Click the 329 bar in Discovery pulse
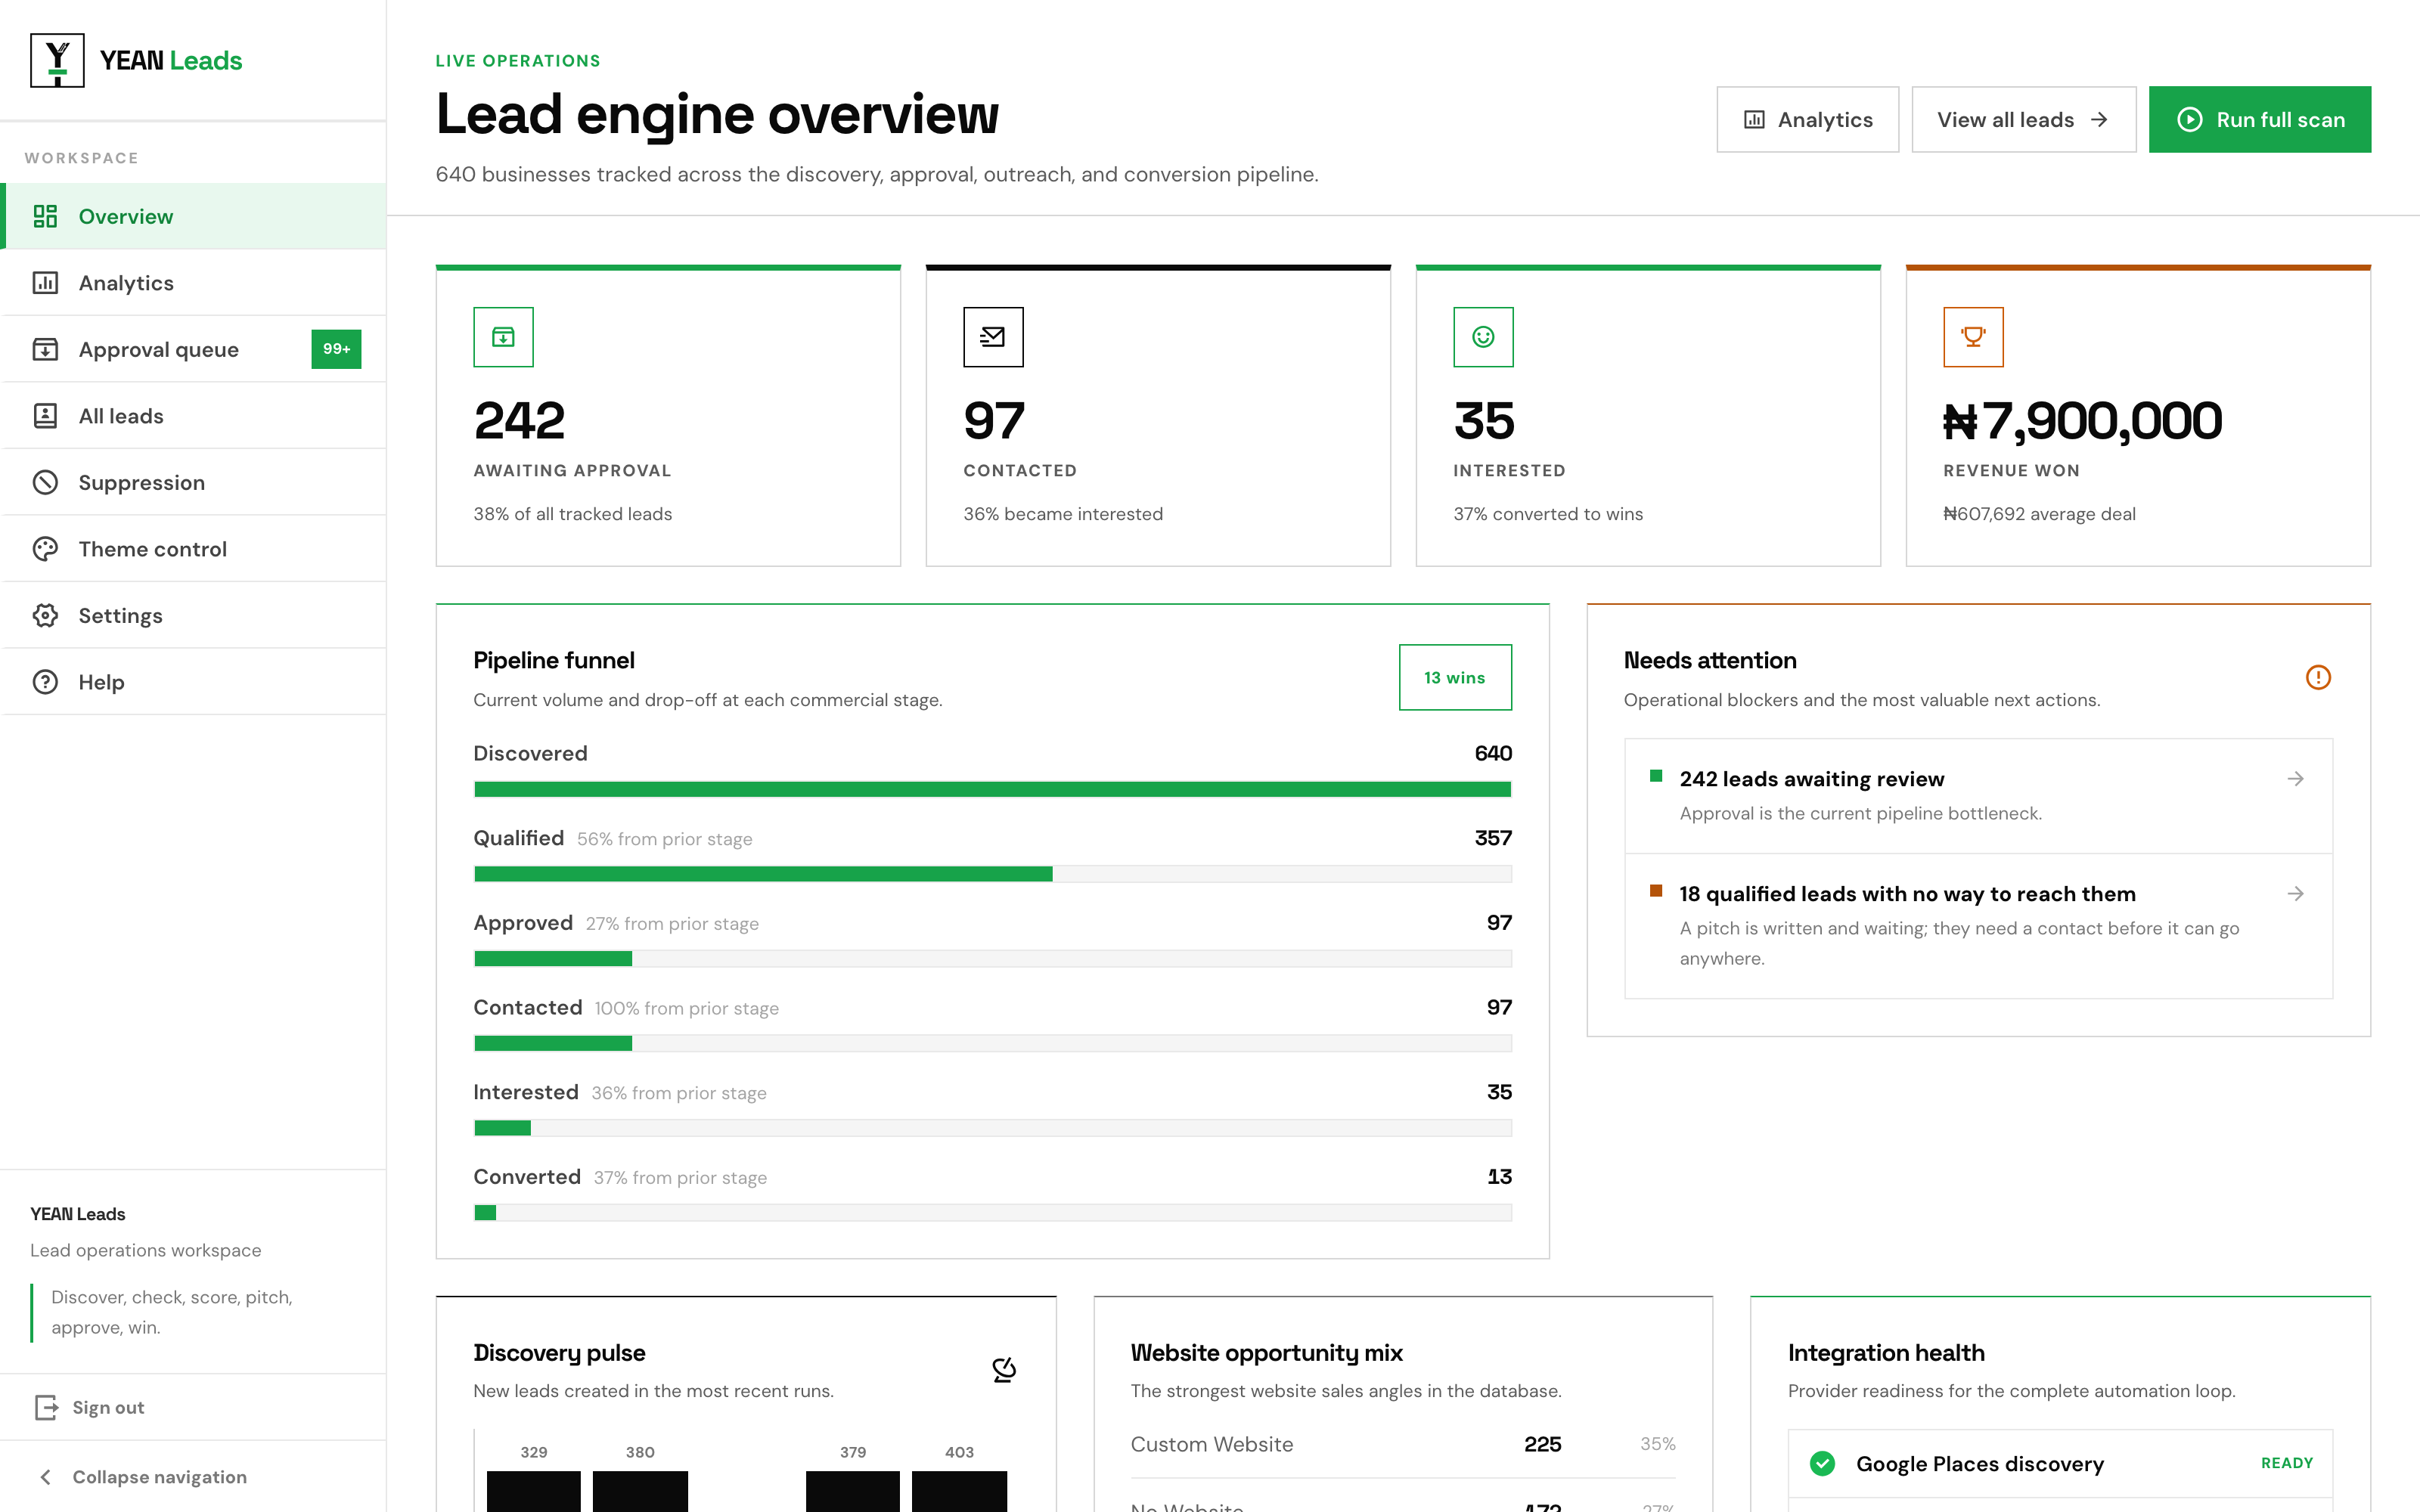 coord(534,1490)
